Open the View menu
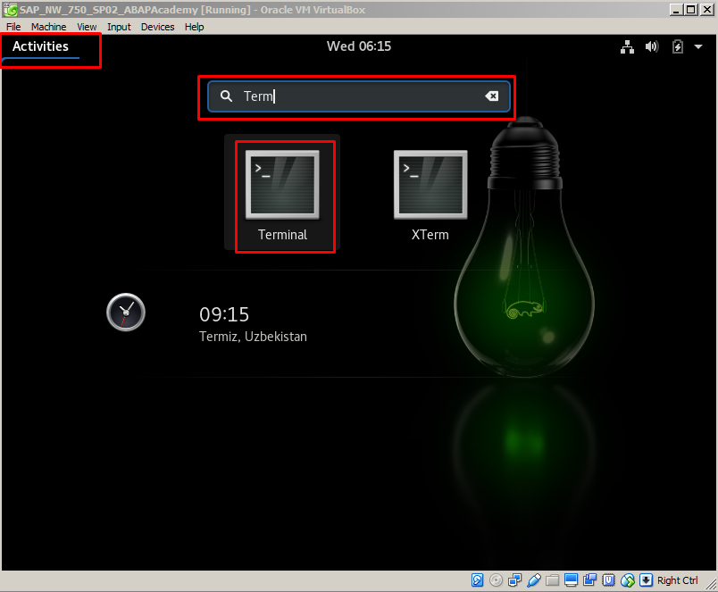This screenshot has width=718, height=592. coord(87,27)
